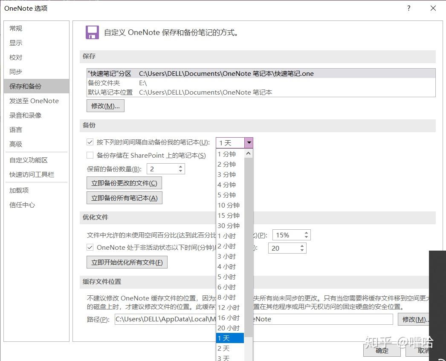Click scroll-up arrow of interval list
The image size is (446, 361).
pyautogui.click(x=248, y=153)
